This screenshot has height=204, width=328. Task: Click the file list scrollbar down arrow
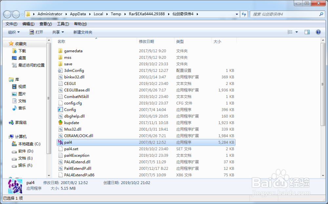[x=323, y=175]
